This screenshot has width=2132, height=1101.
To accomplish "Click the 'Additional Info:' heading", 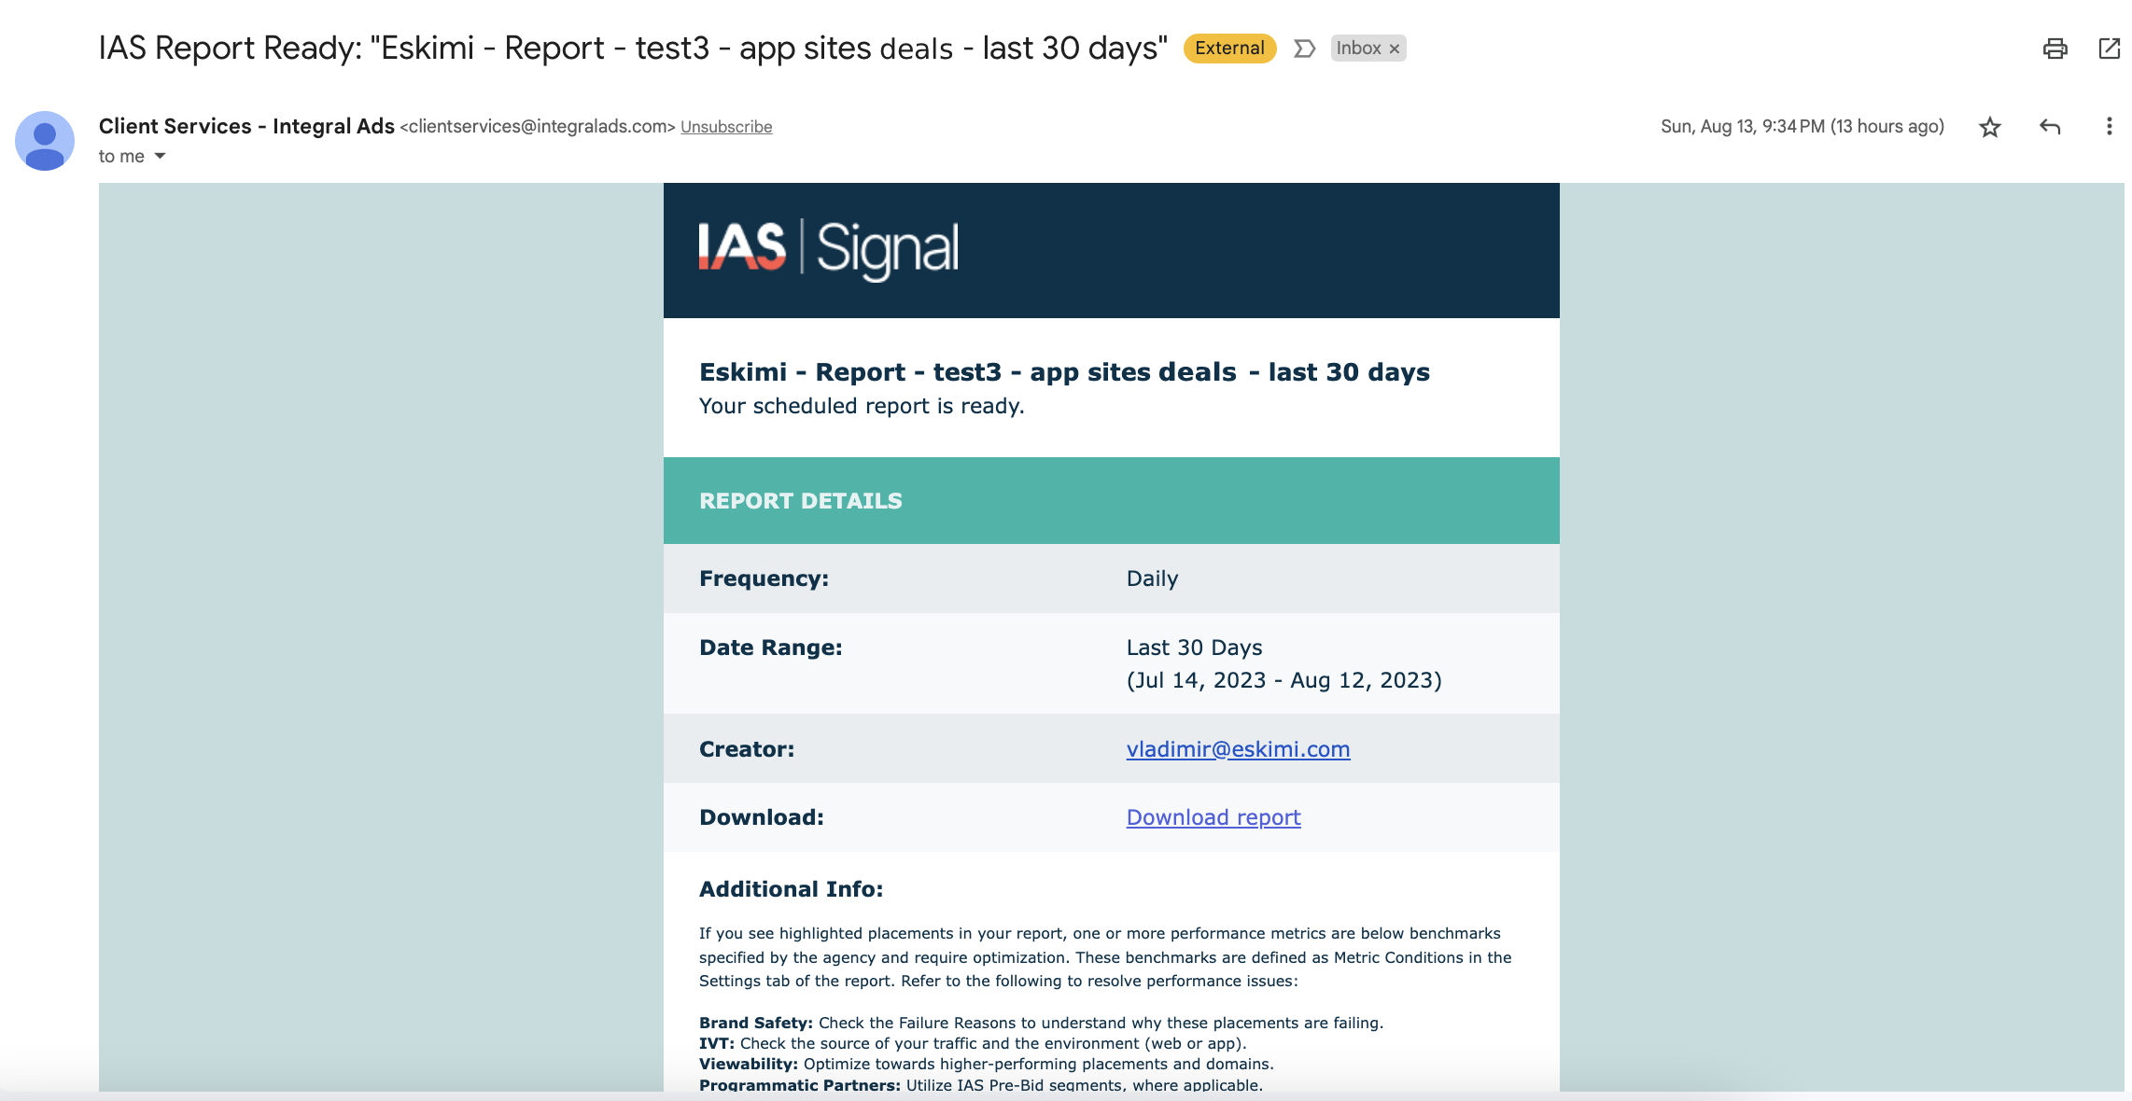I will (x=791, y=889).
